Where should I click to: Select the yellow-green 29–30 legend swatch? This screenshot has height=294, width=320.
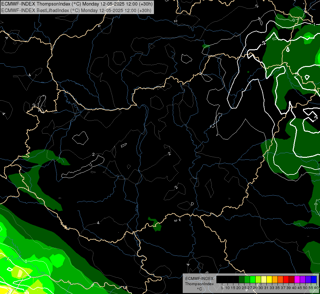point(258,279)
